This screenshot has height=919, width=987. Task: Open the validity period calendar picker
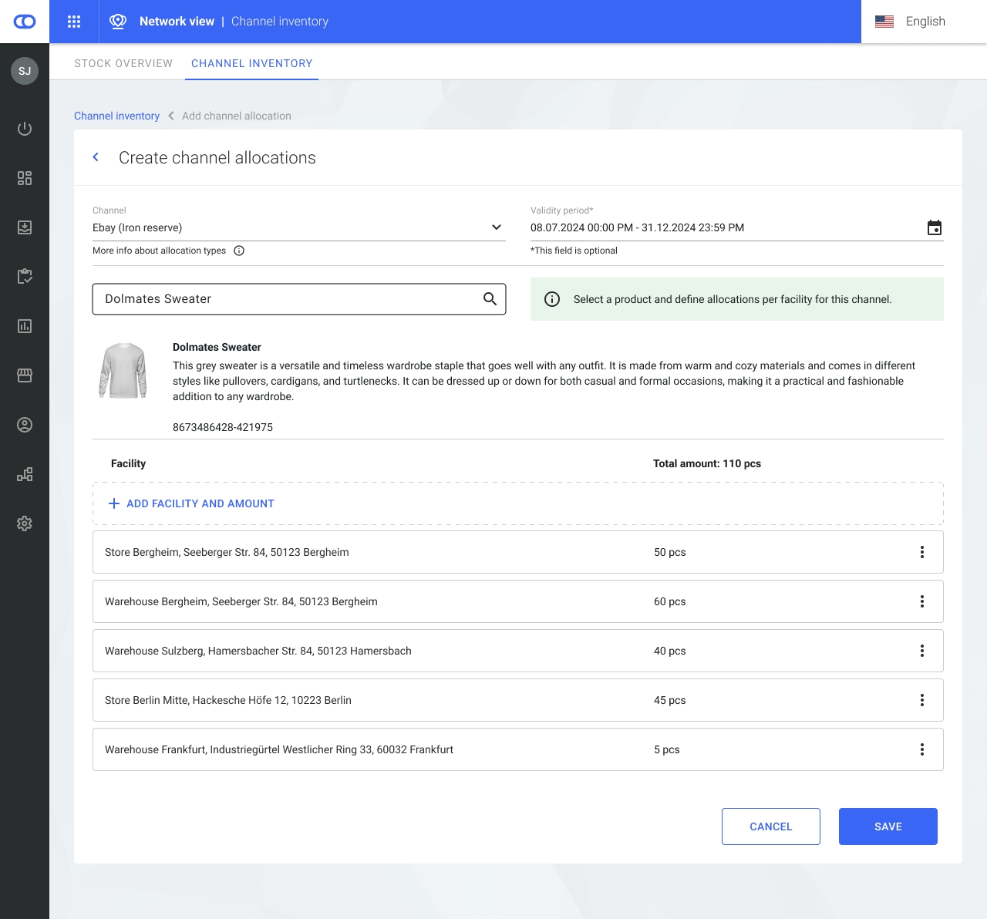coord(934,227)
